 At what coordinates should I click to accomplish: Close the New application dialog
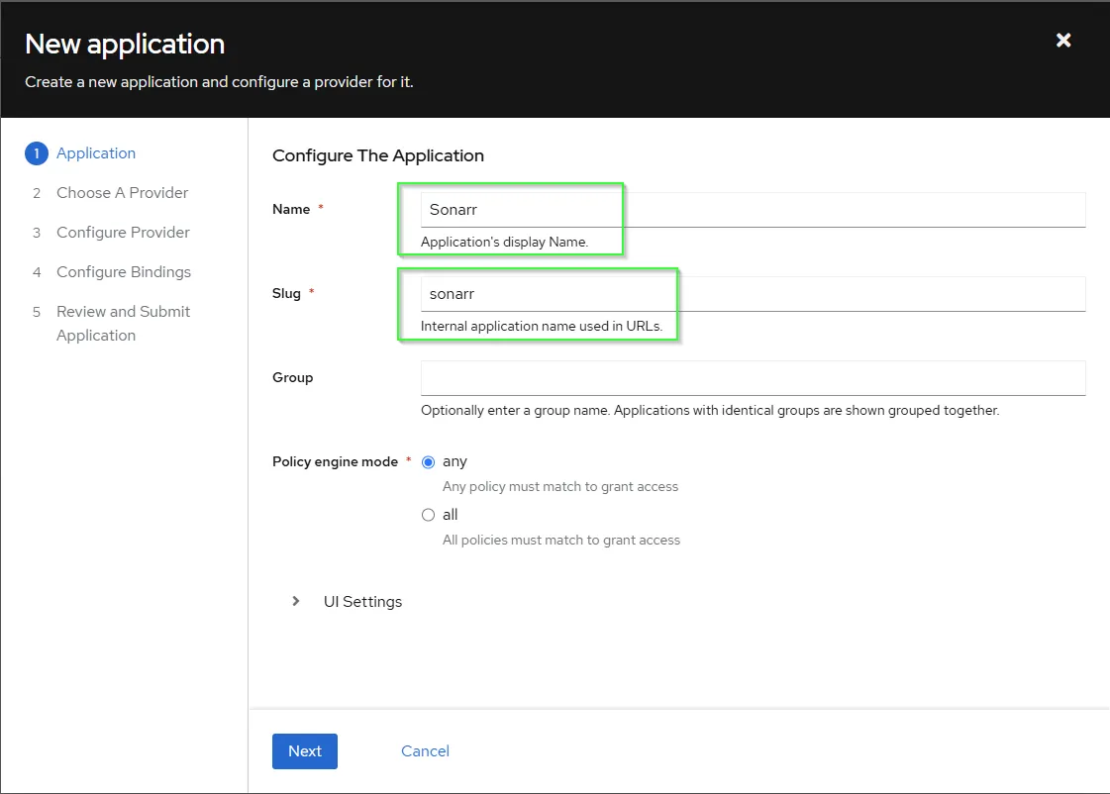1063,41
